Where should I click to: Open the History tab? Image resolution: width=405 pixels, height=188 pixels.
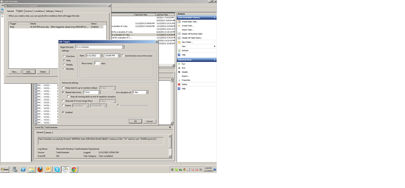(58, 11)
